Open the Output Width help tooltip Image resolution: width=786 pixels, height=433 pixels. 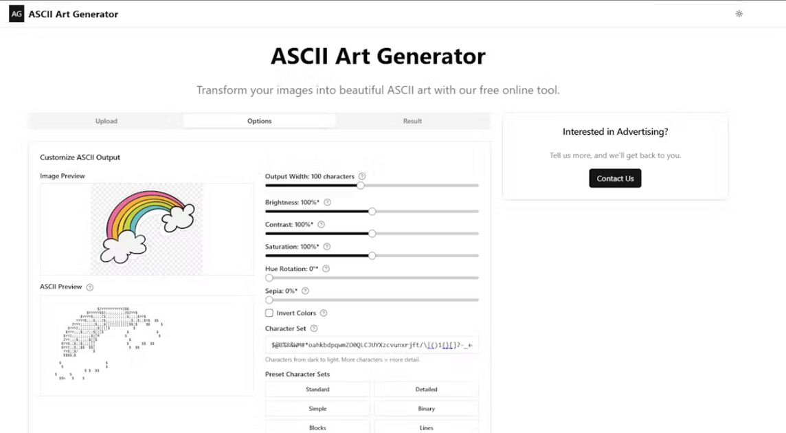pyautogui.click(x=362, y=177)
